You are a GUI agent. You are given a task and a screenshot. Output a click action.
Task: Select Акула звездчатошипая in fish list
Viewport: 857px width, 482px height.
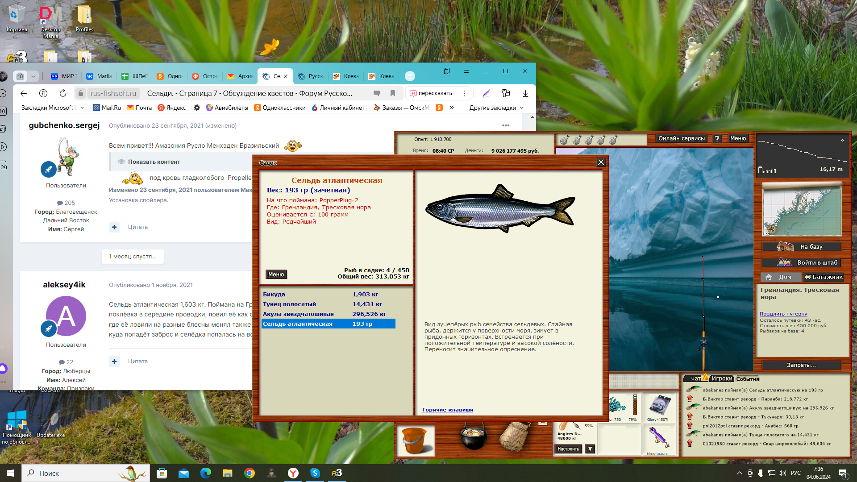pyautogui.click(x=298, y=314)
